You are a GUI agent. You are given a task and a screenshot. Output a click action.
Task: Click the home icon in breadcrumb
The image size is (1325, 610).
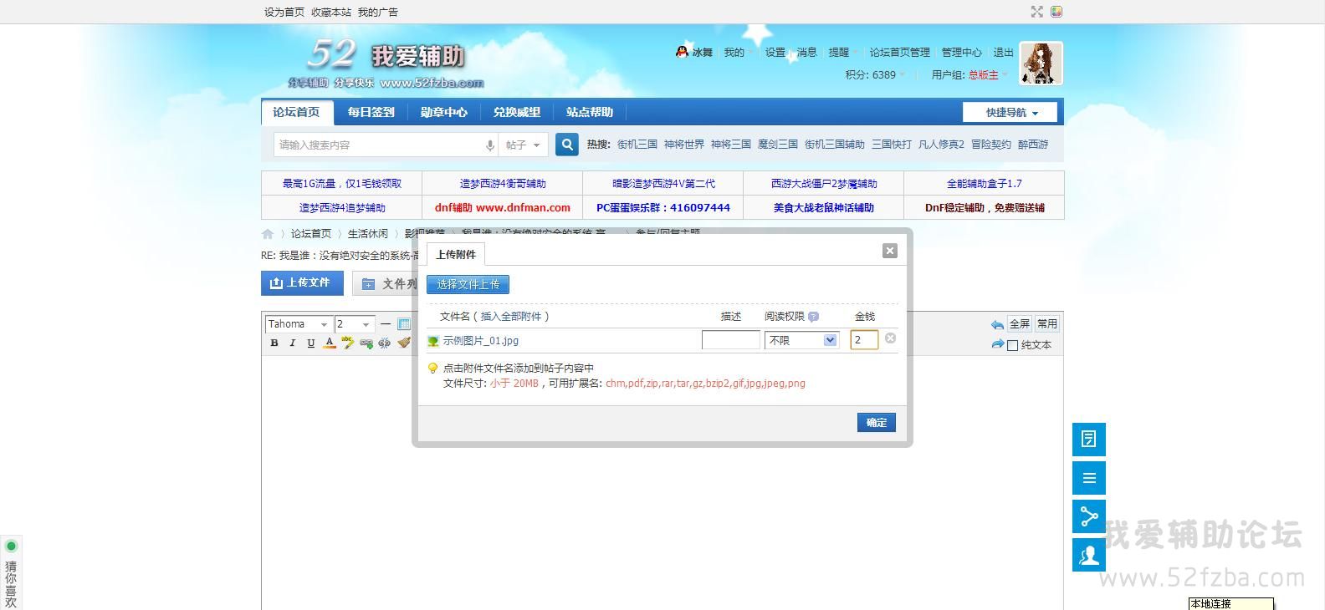(x=268, y=234)
